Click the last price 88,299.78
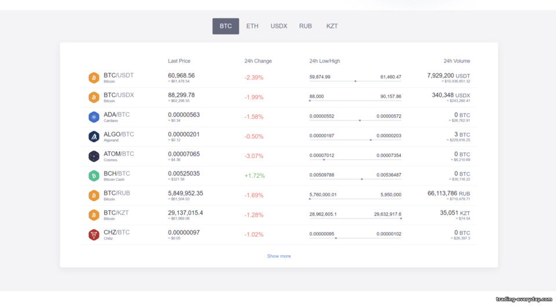Viewport: 556px width, 306px height. 181,95
